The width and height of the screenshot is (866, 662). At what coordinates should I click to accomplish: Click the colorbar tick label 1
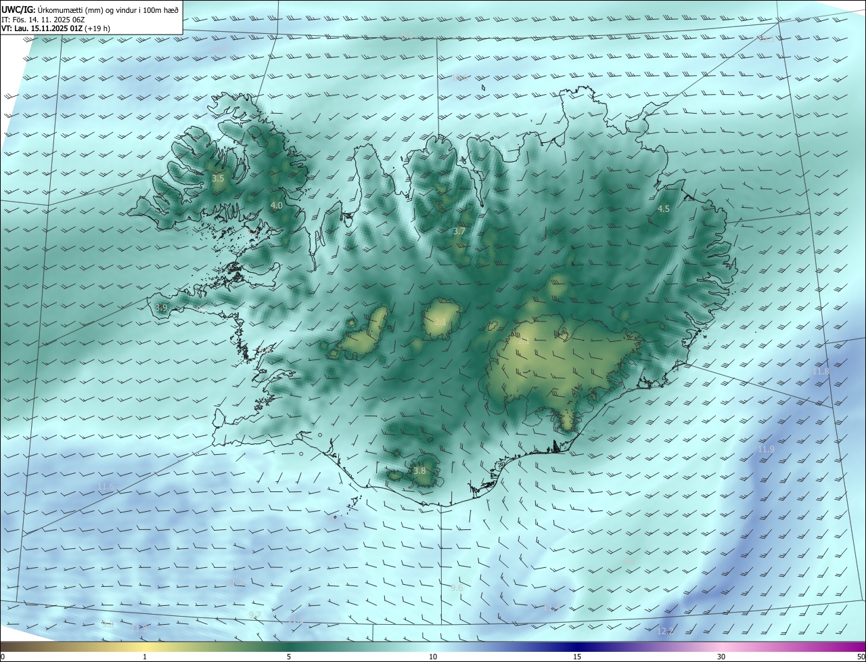(x=145, y=657)
